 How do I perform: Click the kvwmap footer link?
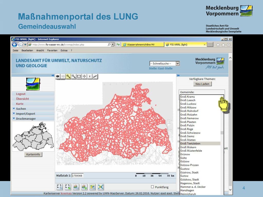click(66, 193)
